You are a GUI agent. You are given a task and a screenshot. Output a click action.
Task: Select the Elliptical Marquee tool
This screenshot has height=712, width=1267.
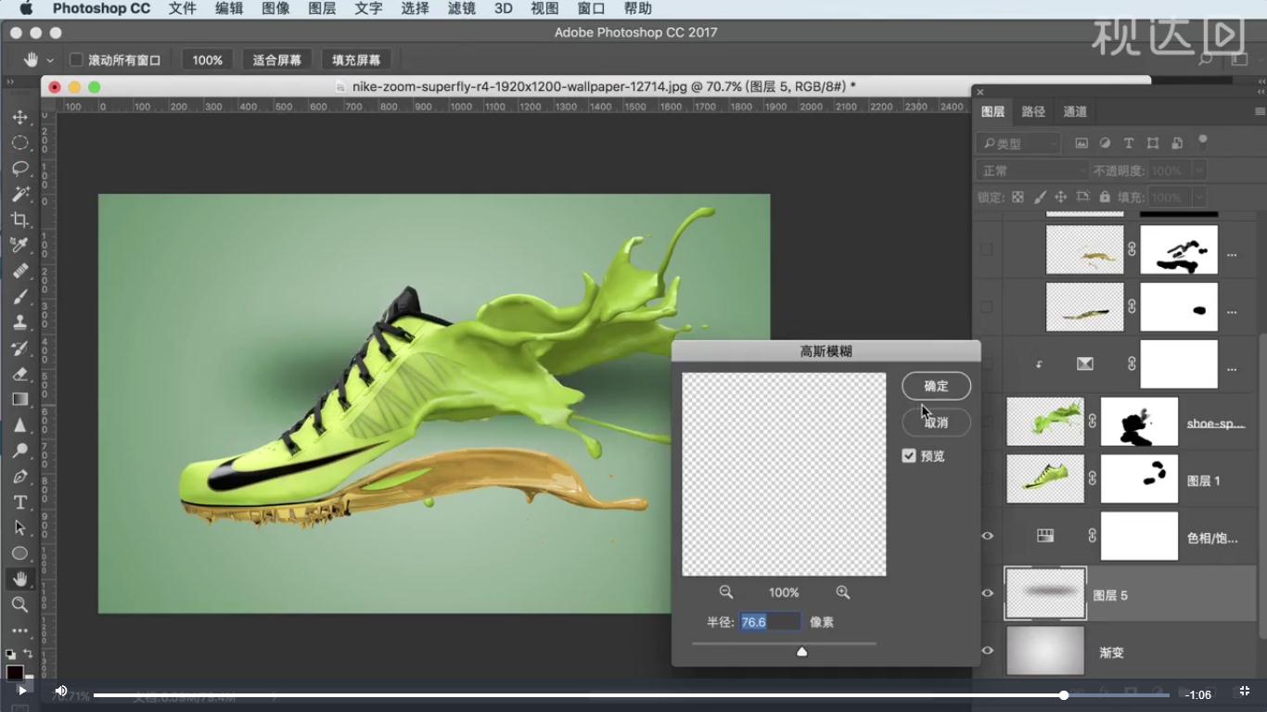pyautogui.click(x=19, y=143)
